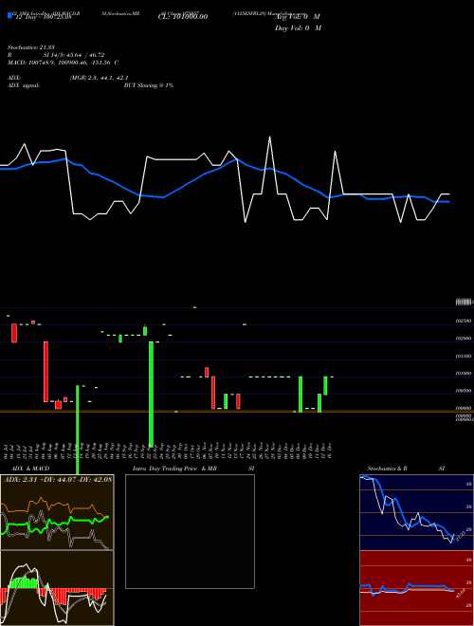Click the brown horizontal support line on candlestick chart
The height and width of the screenshot is (626, 474).
(228, 412)
